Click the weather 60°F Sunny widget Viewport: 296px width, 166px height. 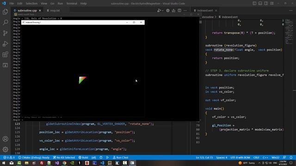pos(247,163)
